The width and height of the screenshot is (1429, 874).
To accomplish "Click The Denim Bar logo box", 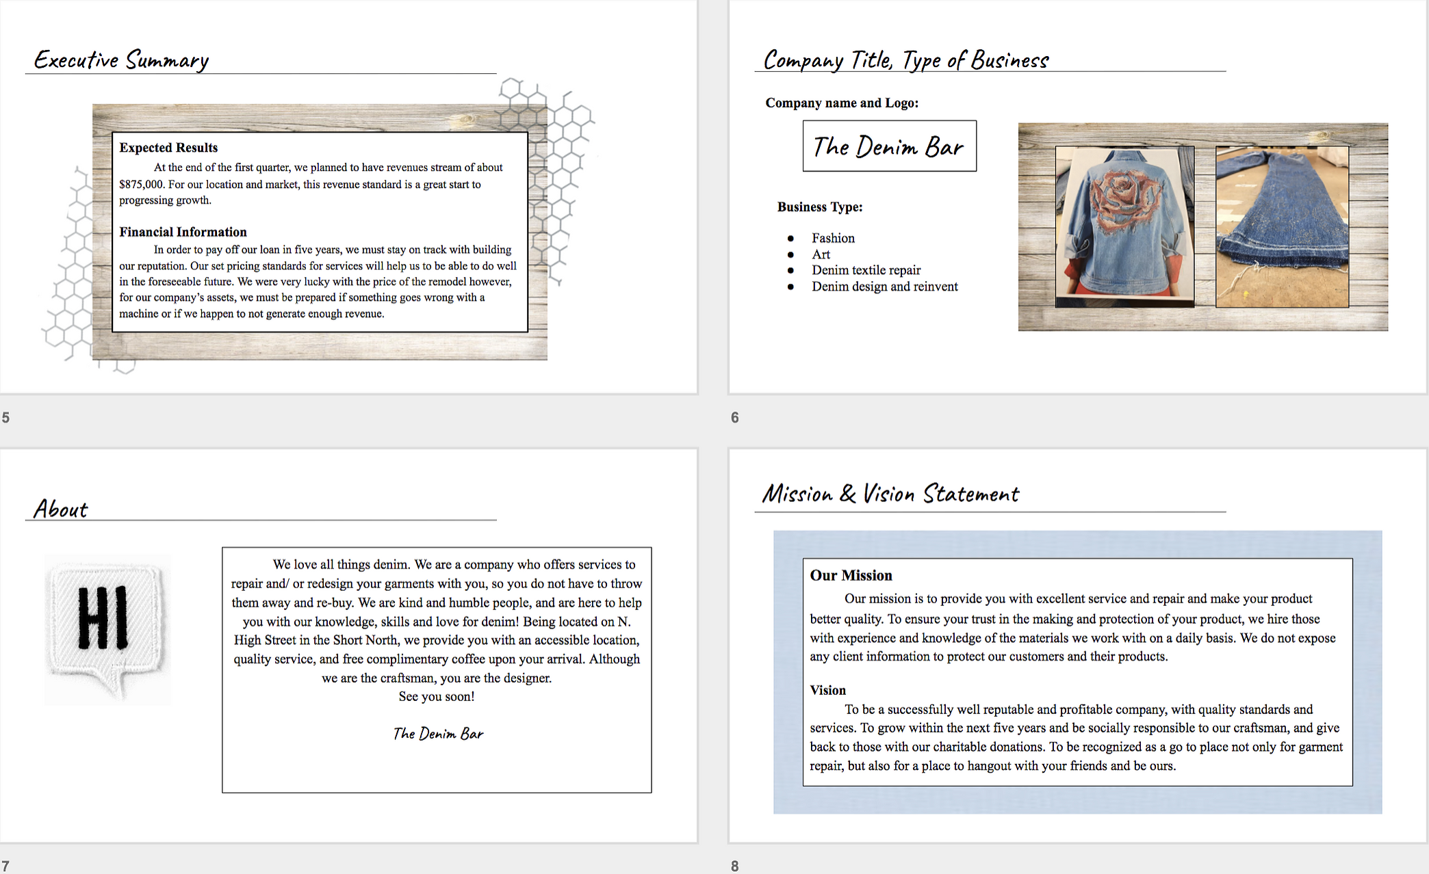I will 889,146.
